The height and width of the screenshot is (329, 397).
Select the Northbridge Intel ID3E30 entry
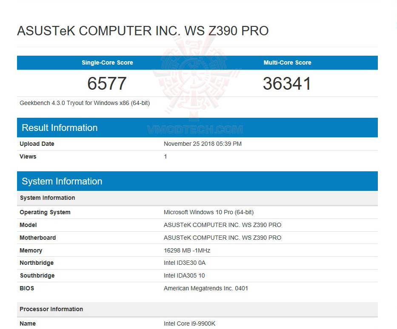185,263
